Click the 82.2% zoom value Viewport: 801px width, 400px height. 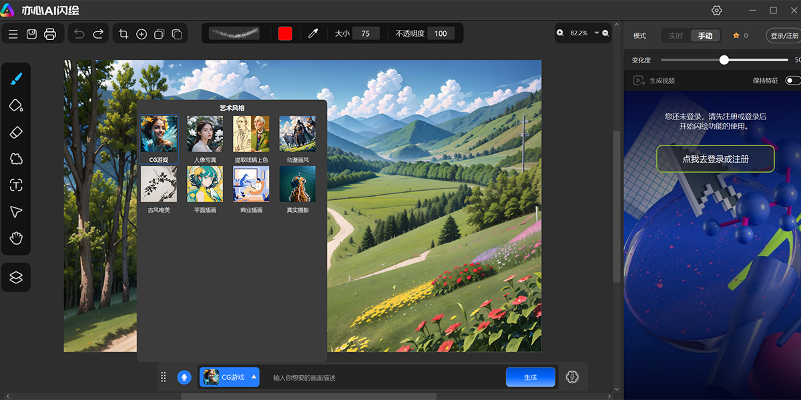click(x=579, y=33)
